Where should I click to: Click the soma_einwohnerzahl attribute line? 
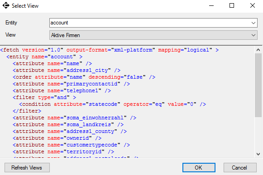(75, 118)
